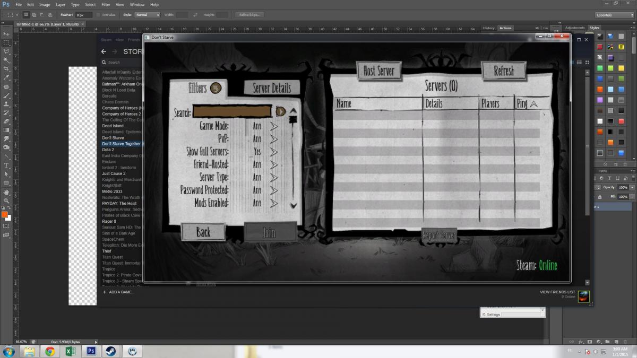Image resolution: width=637 pixels, height=358 pixels.
Task: Sort servers by Ping column
Action: click(x=527, y=104)
